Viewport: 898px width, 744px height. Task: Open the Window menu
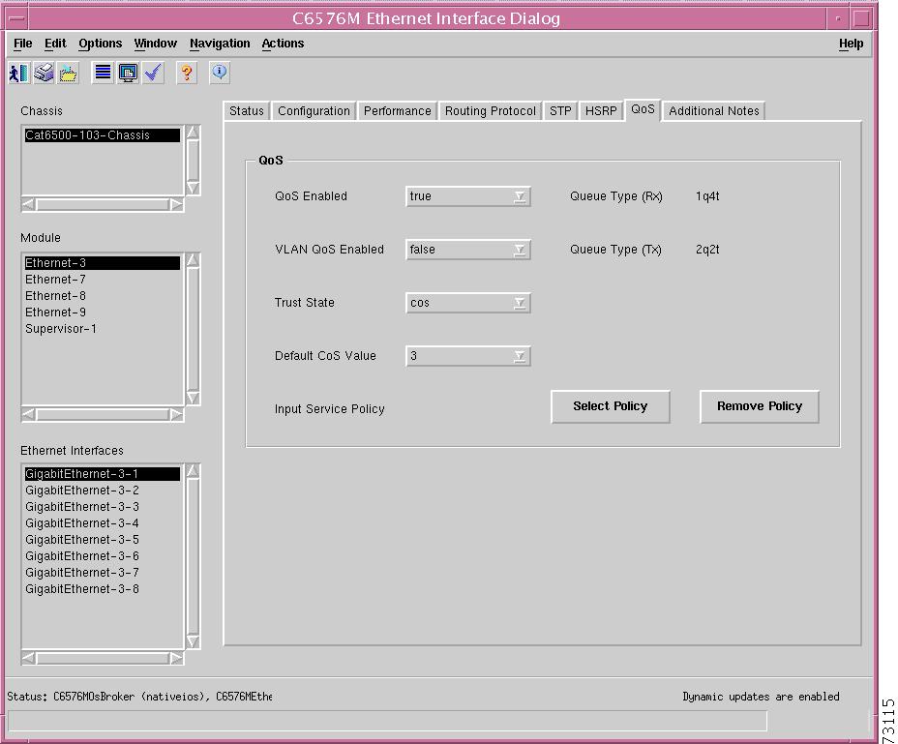coord(155,44)
